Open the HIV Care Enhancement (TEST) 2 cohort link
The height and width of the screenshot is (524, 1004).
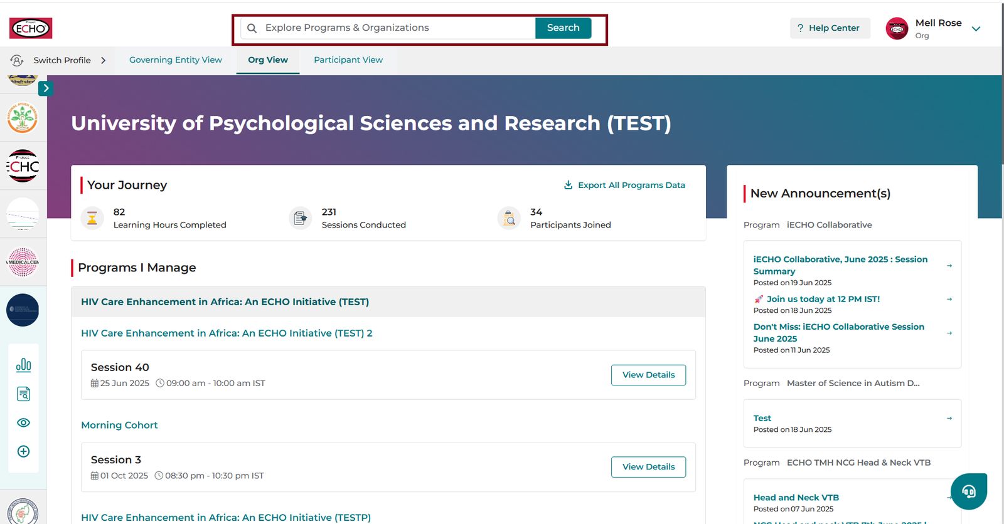tap(227, 333)
